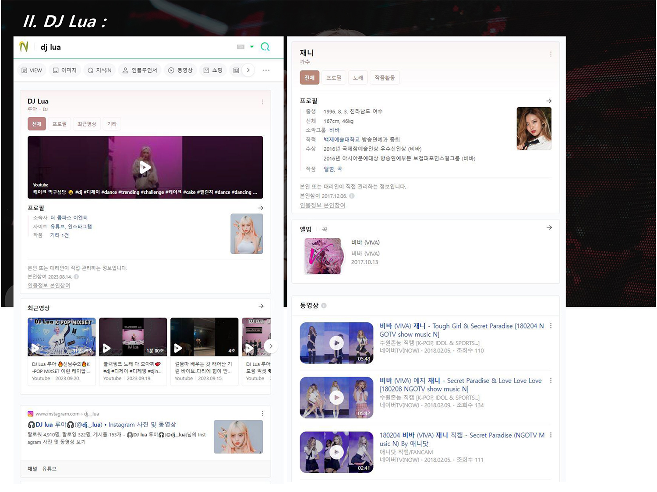Click the Instagram favicon next to www.instagram.com
Viewport: 657px width, 492px height.
coord(31,414)
